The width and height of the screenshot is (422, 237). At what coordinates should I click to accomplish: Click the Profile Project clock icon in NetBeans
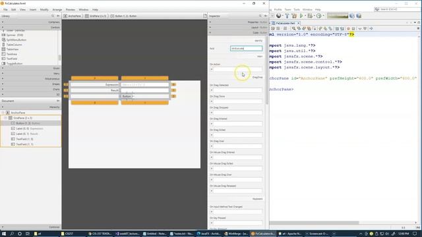pos(319,16)
